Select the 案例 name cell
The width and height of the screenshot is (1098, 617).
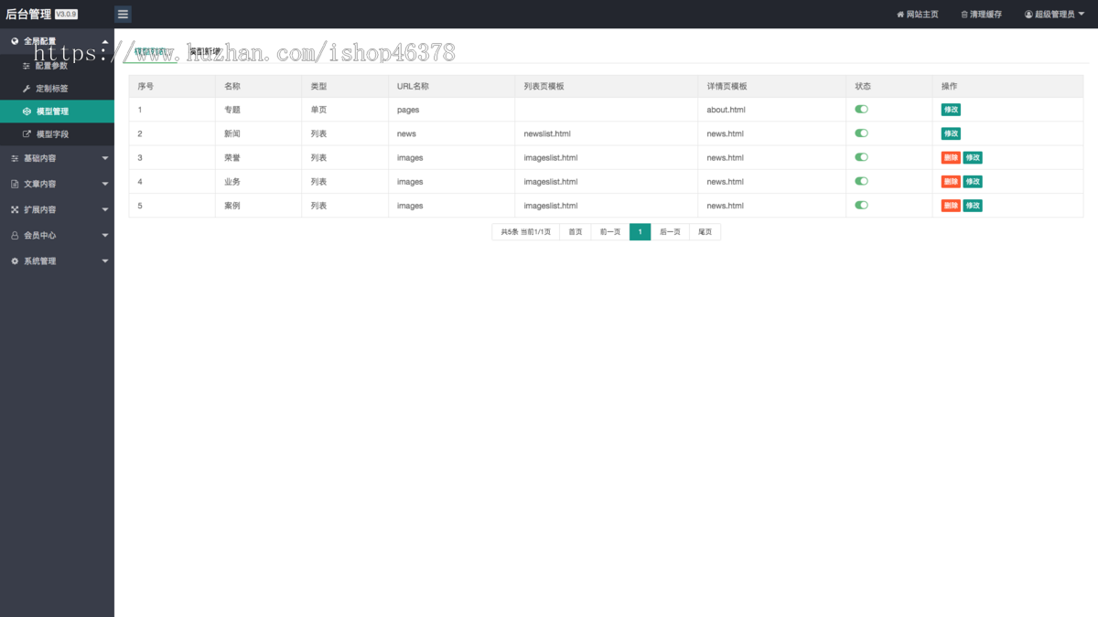point(258,206)
